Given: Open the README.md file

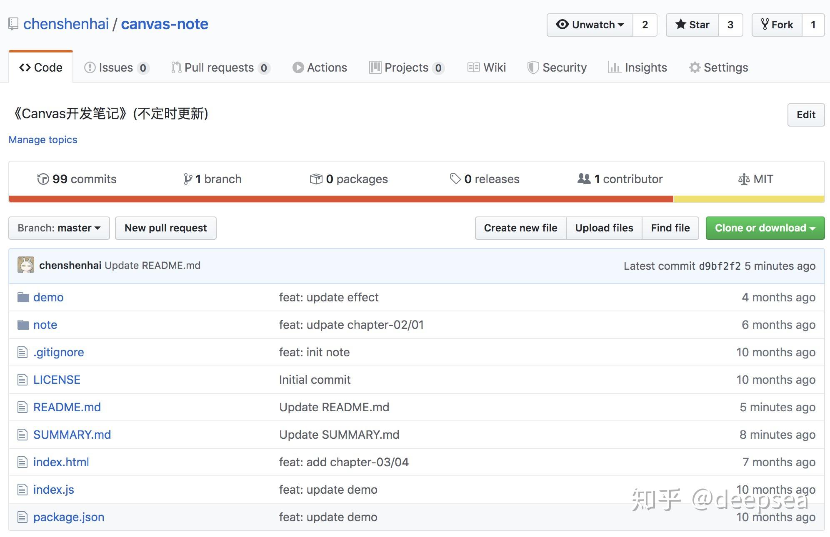Looking at the screenshot, I should pyautogui.click(x=67, y=407).
